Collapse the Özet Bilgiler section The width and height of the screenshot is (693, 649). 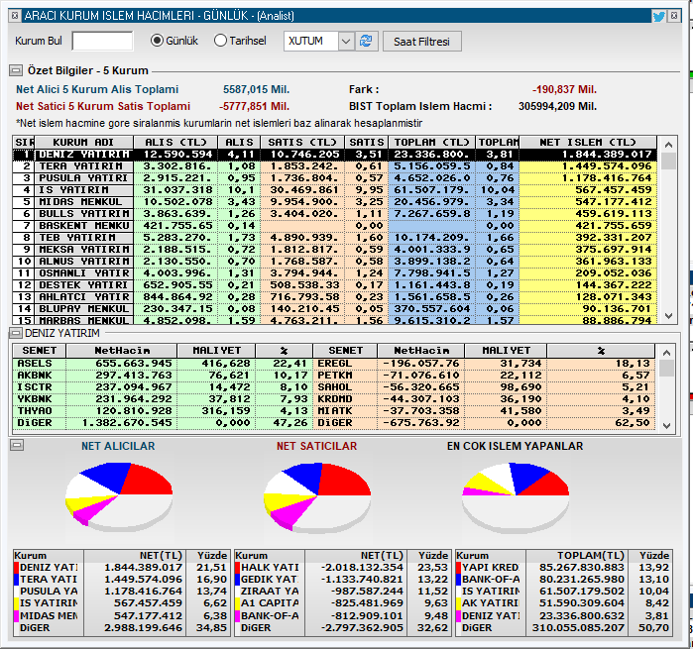[x=16, y=70]
